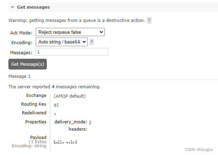
Task: Click the Redelivered empty circle indicator
Action: tap(55, 114)
